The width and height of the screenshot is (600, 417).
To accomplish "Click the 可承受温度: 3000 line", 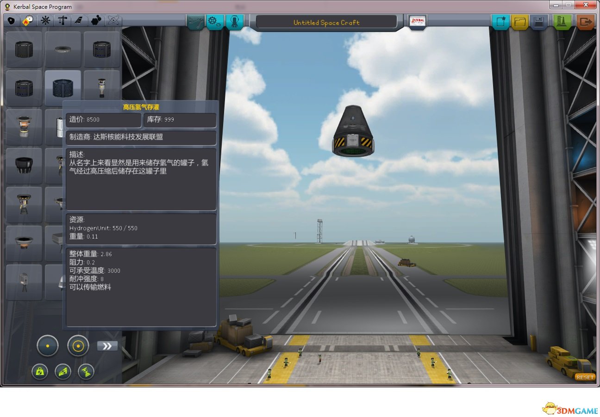I will click(x=94, y=270).
